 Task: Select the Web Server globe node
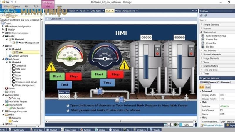tap(6, 59)
